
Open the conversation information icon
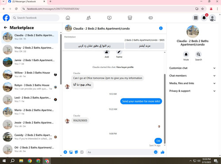pos(161,28)
